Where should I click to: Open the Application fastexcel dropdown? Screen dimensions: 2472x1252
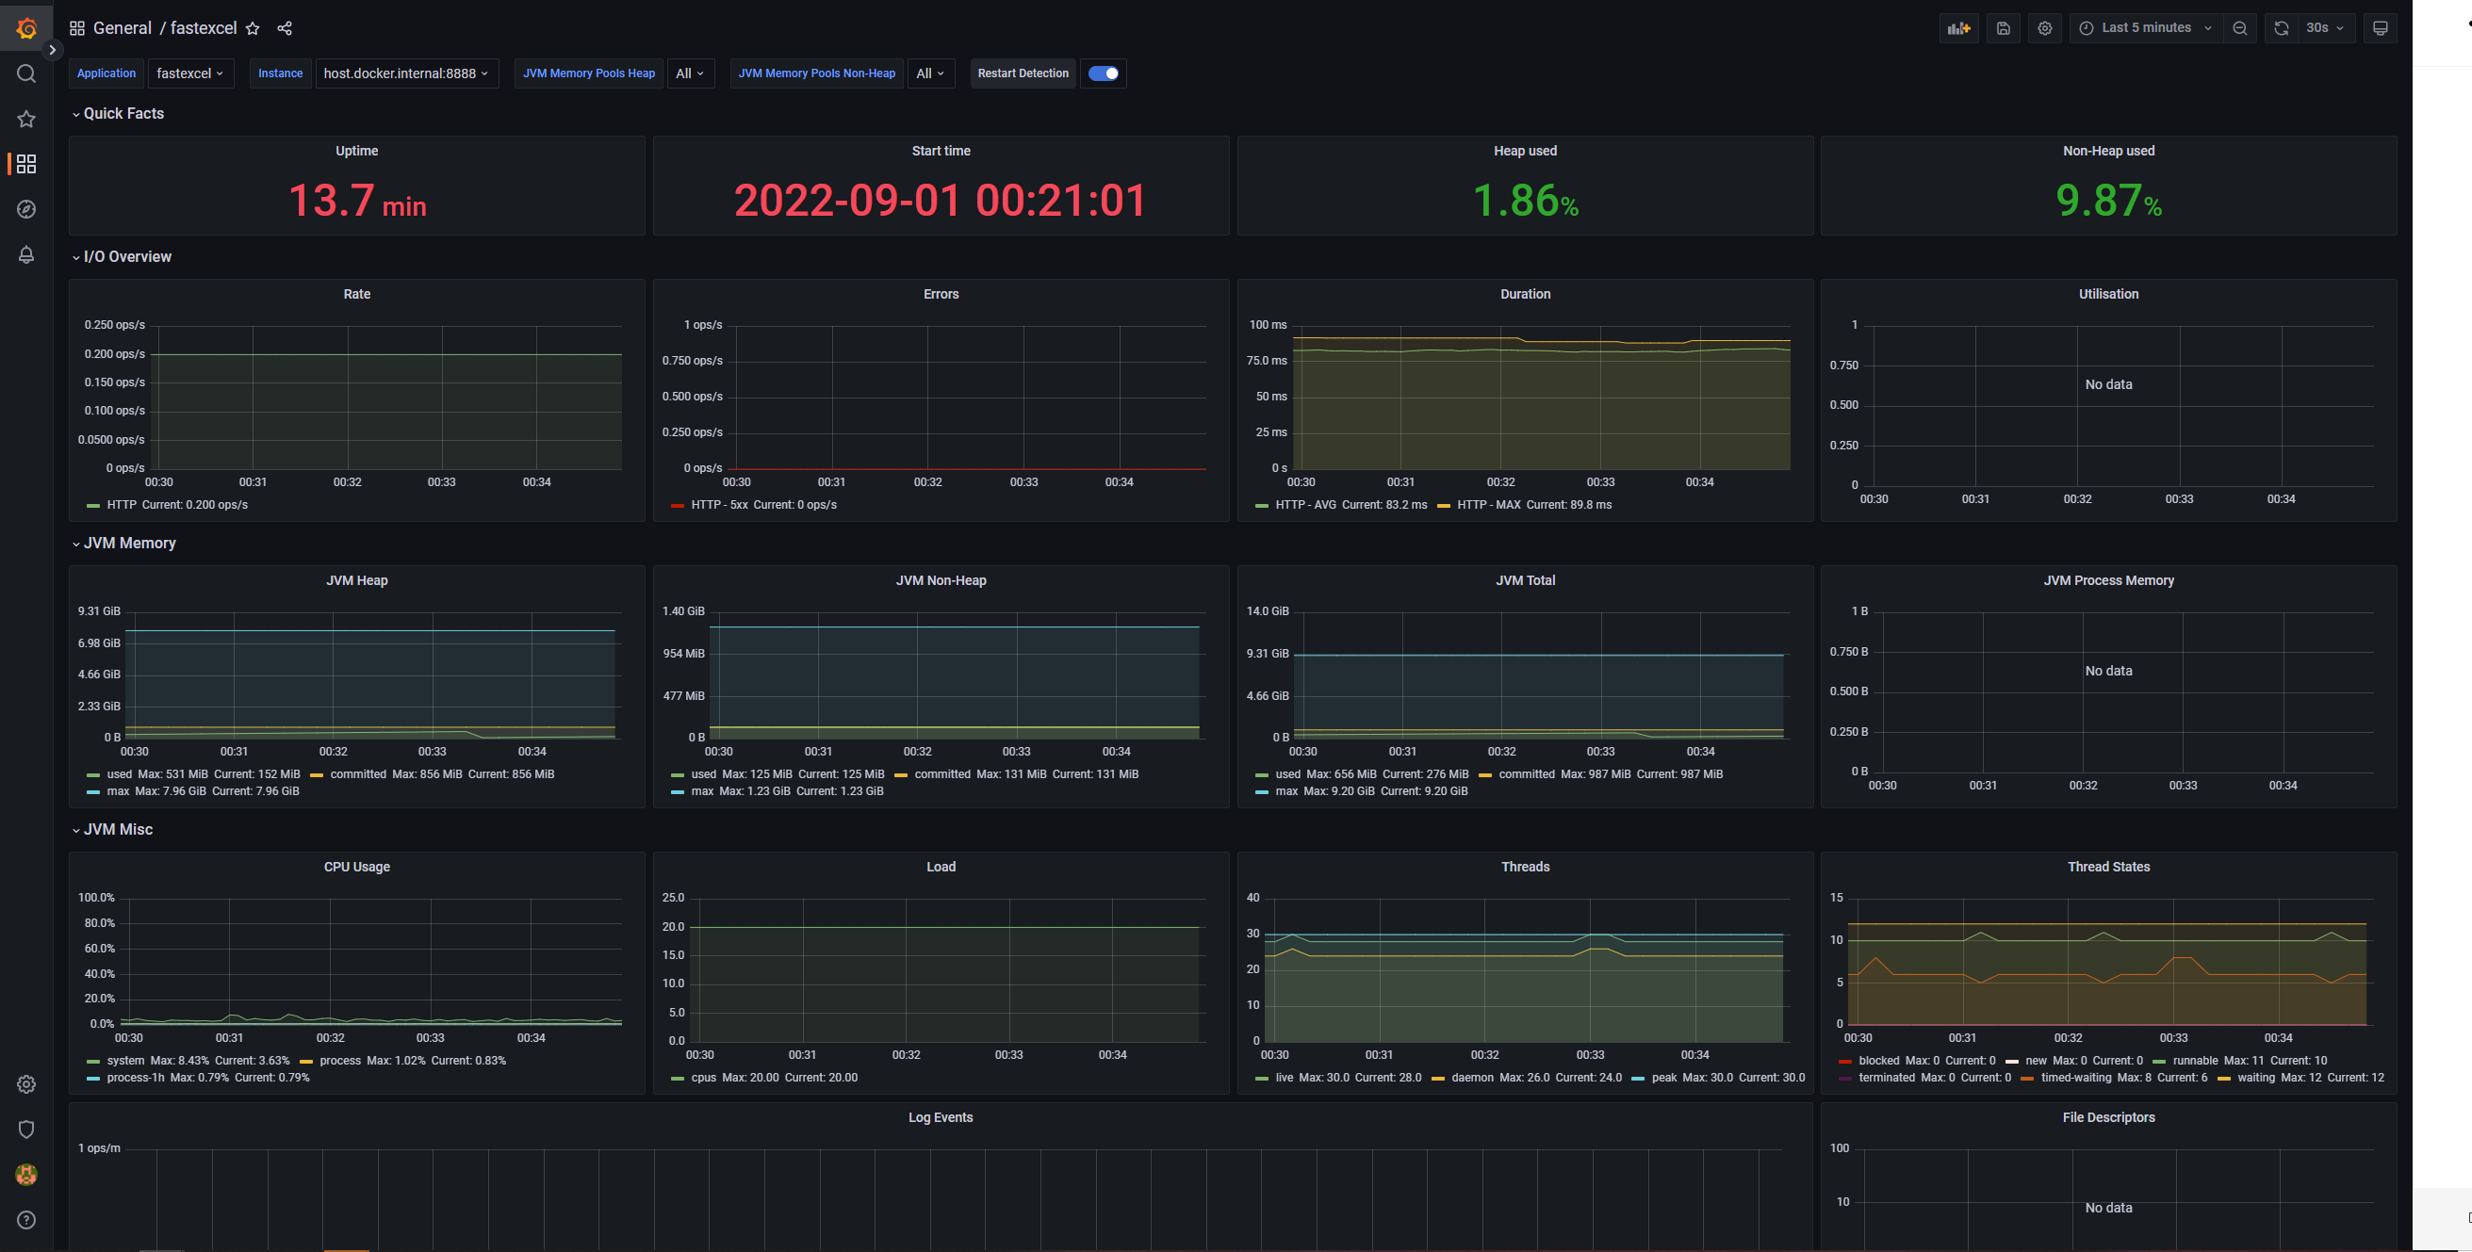(x=190, y=73)
